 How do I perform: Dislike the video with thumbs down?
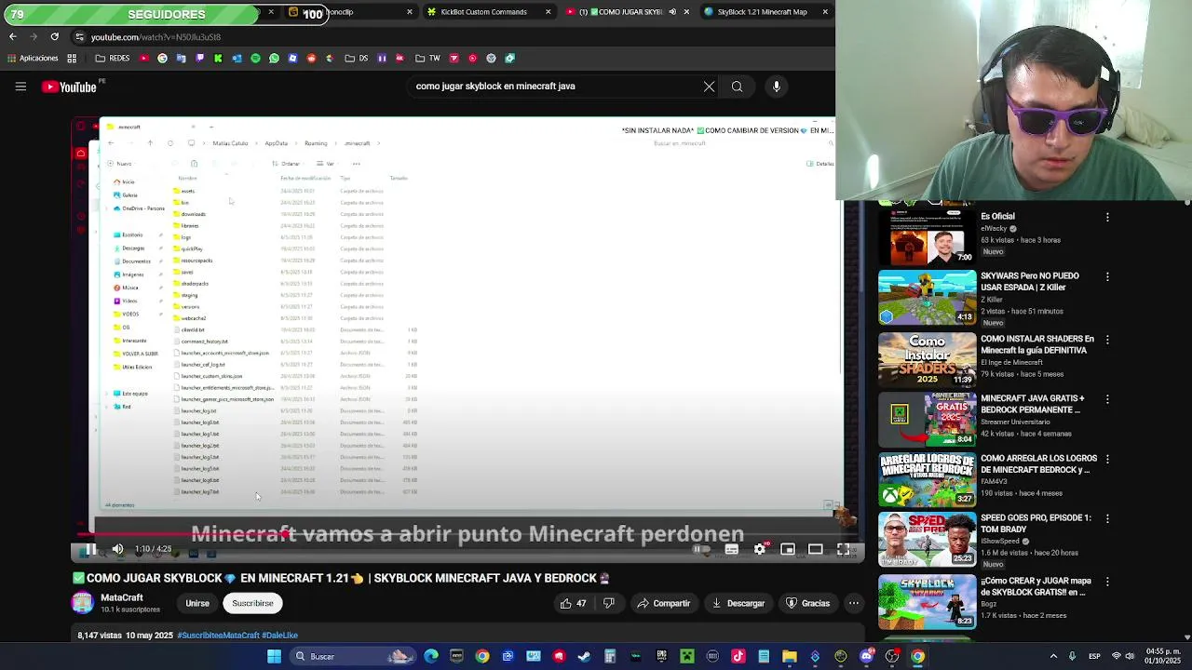(609, 603)
